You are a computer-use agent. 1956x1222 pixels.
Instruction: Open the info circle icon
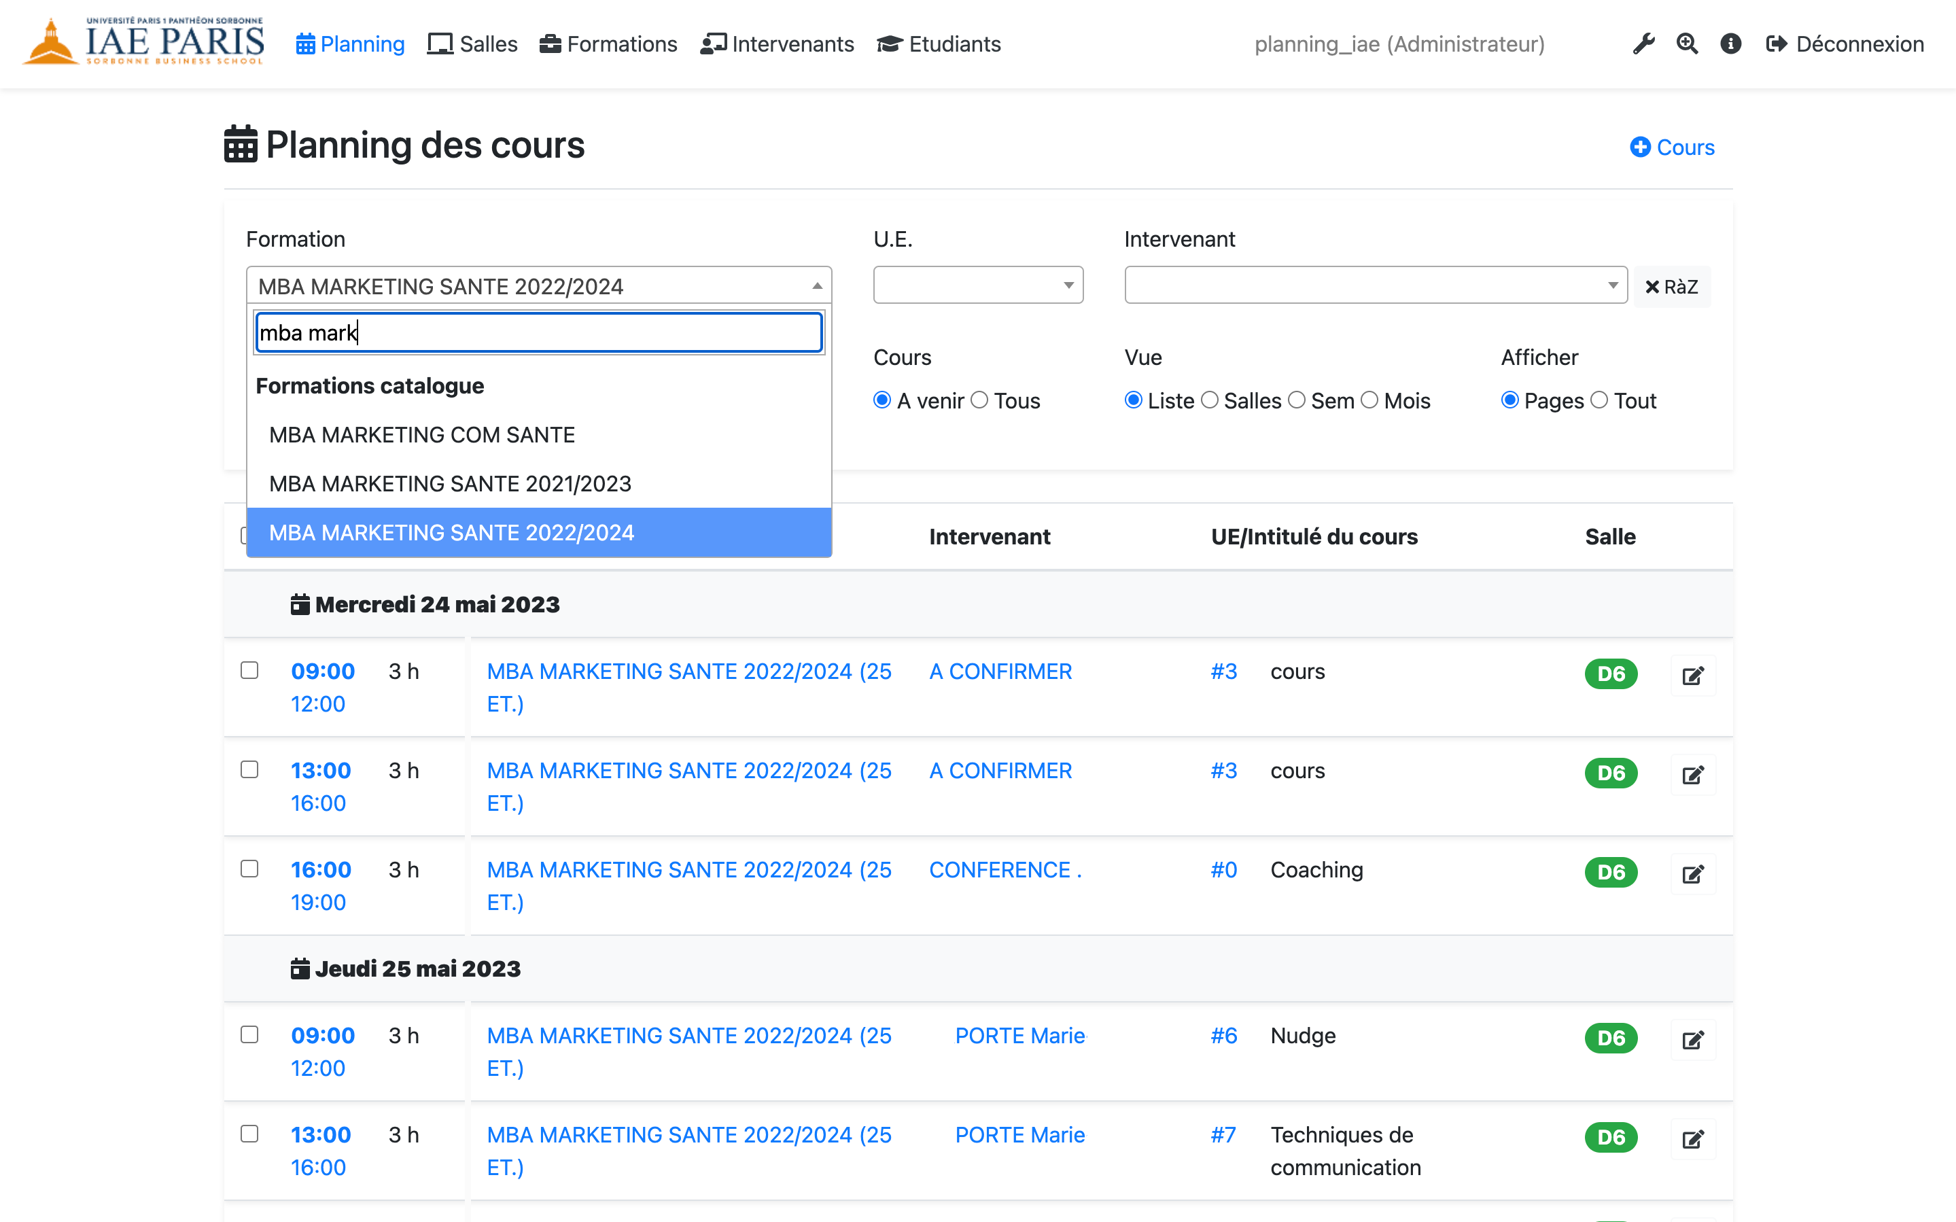[x=1730, y=43]
